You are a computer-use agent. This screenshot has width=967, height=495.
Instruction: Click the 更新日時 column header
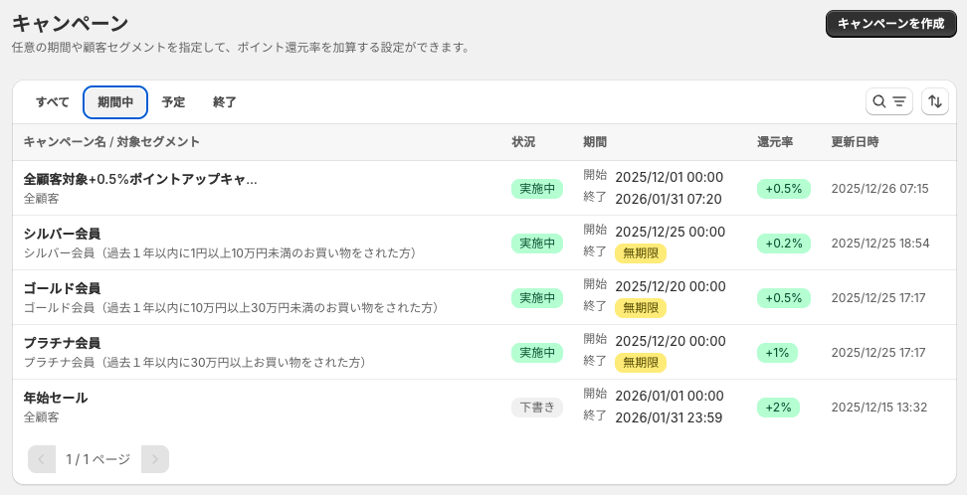[x=855, y=142]
